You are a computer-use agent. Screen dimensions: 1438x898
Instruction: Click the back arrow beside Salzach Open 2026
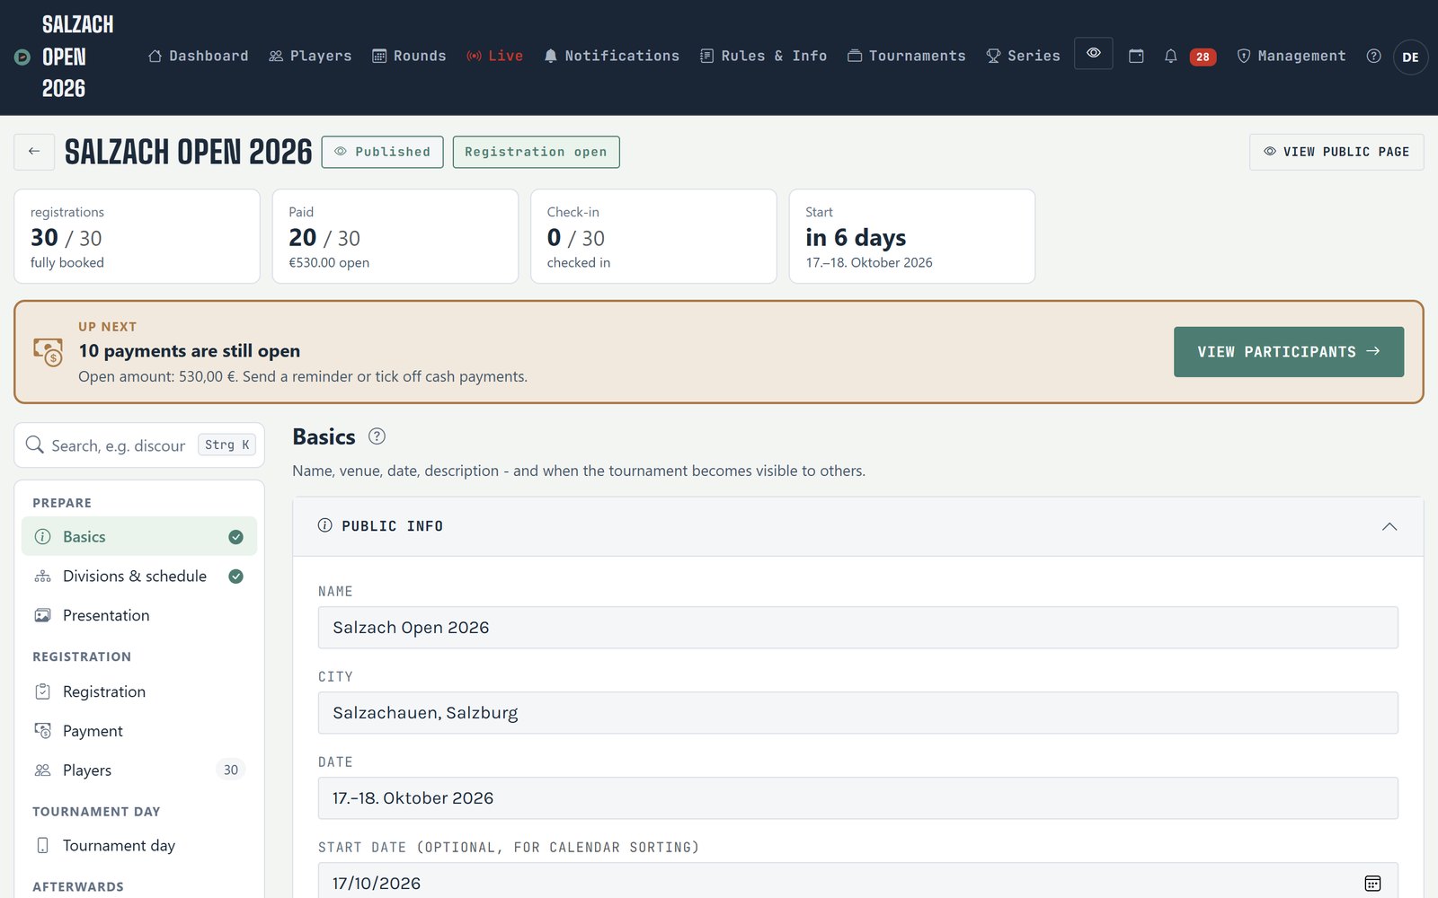[34, 152]
